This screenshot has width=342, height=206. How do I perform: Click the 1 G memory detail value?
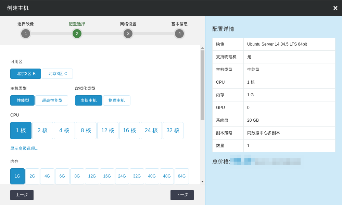click(250, 95)
